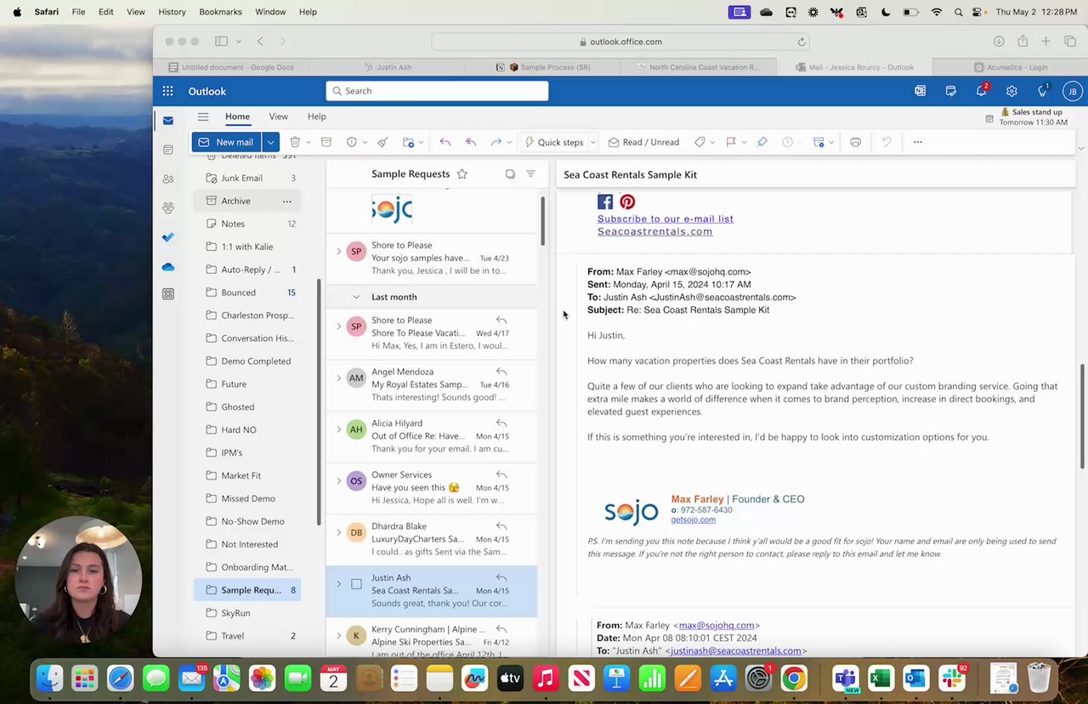Open the To Do checkmark app

tap(168, 237)
